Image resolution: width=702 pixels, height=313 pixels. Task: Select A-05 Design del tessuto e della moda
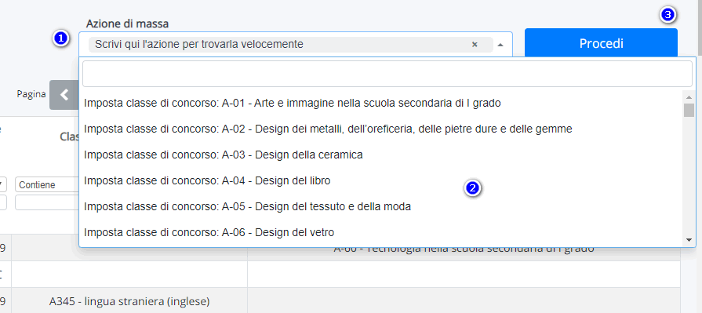pos(381,206)
